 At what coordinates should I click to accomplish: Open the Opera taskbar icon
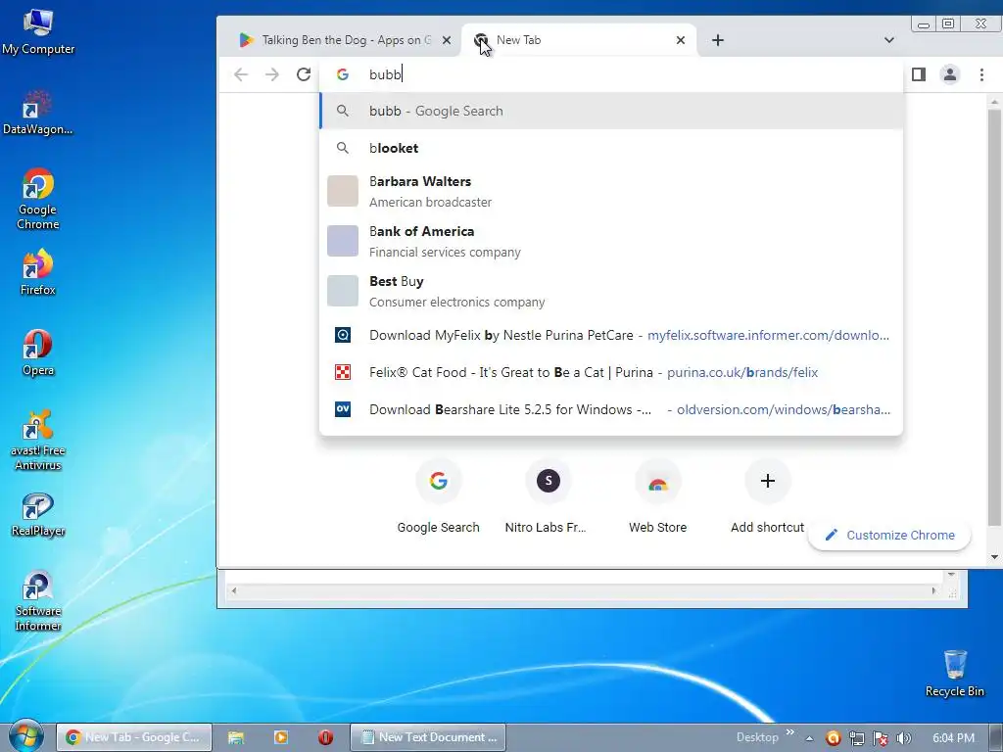(325, 737)
